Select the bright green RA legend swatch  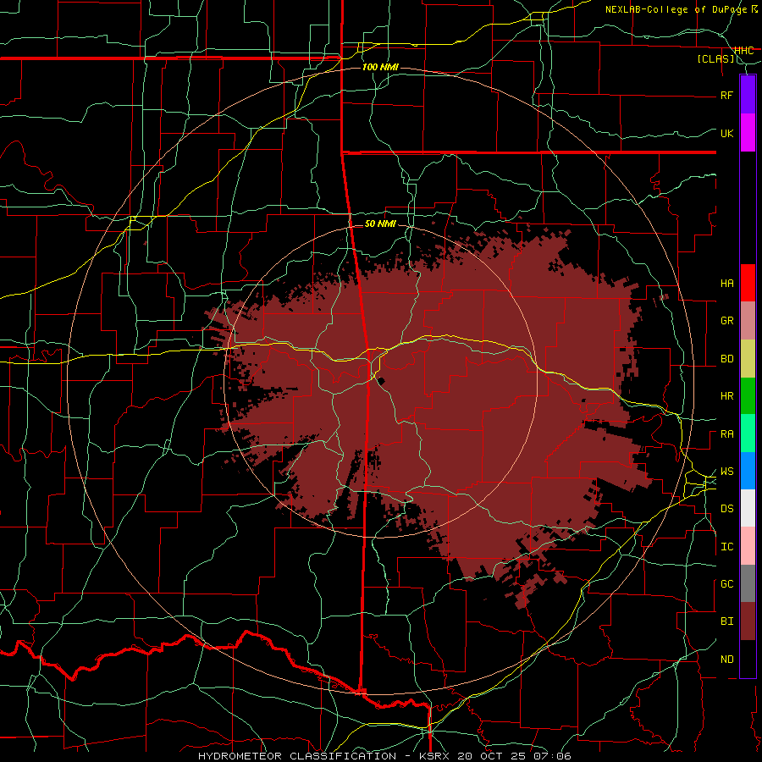click(748, 433)
